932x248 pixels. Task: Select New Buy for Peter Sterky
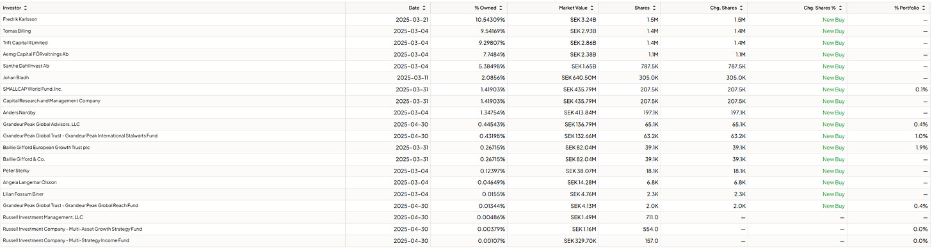pyautogui.click(x=833, y=171)
